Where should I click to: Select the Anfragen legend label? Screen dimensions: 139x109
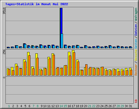136,14
